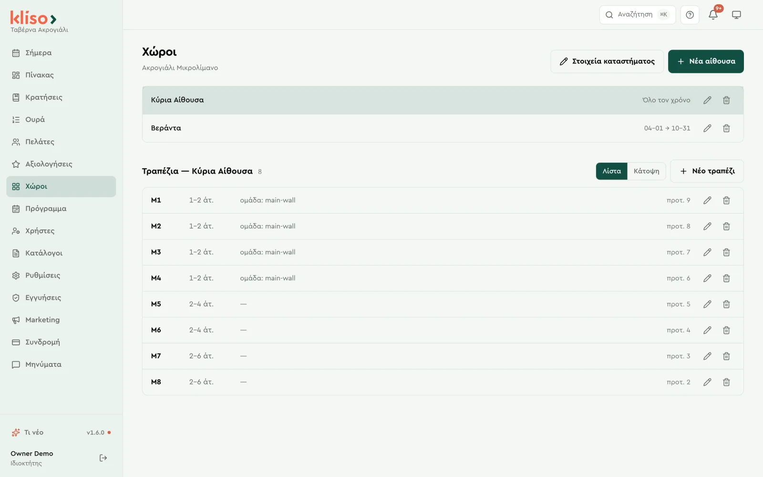Edit table M5
The image size is (763, 477).
[x=707, y=304]
